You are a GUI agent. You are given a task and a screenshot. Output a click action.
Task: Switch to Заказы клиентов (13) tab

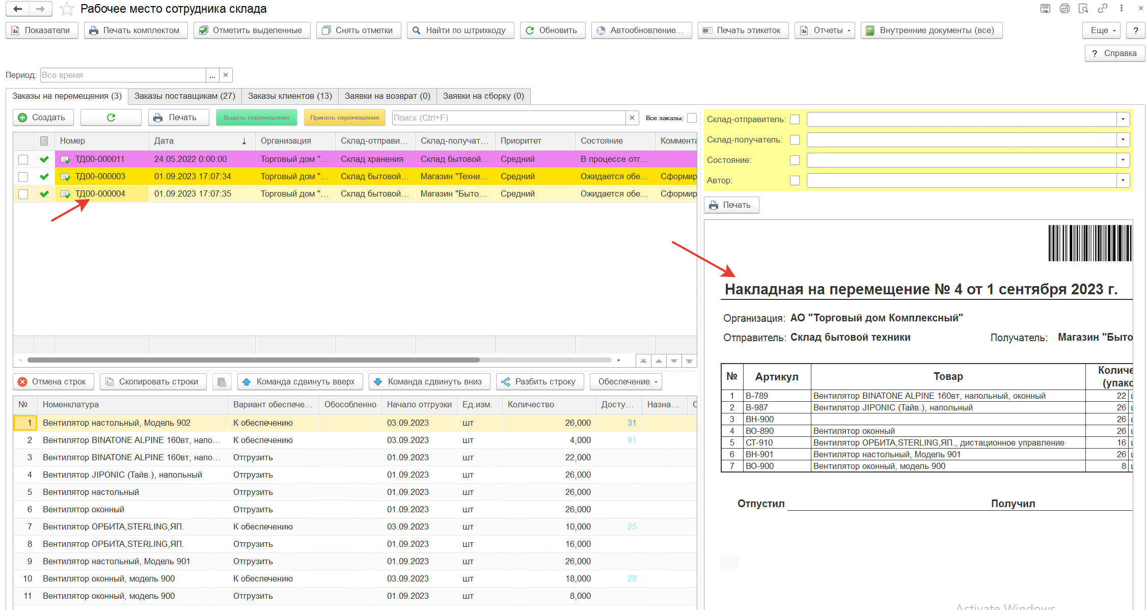(290, 96)
